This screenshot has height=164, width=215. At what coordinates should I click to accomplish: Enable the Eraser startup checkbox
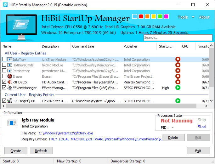pyautogui.click(x=4, y=76)
